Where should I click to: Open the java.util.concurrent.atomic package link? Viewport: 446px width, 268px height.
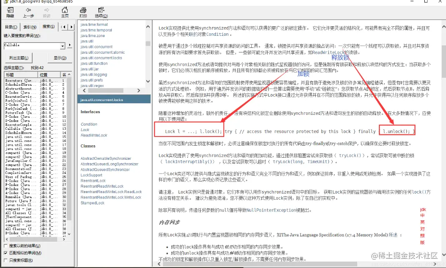[x=103, y=52]
